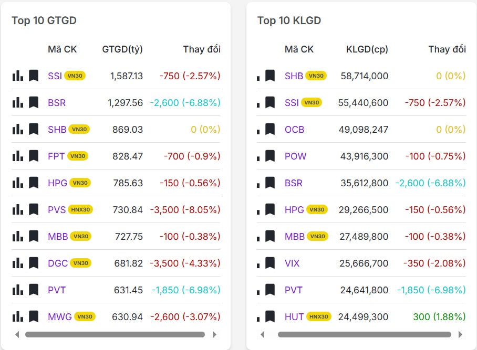Click the bookmark icon beside HUT
477x350 pixels.
(270, 316)
